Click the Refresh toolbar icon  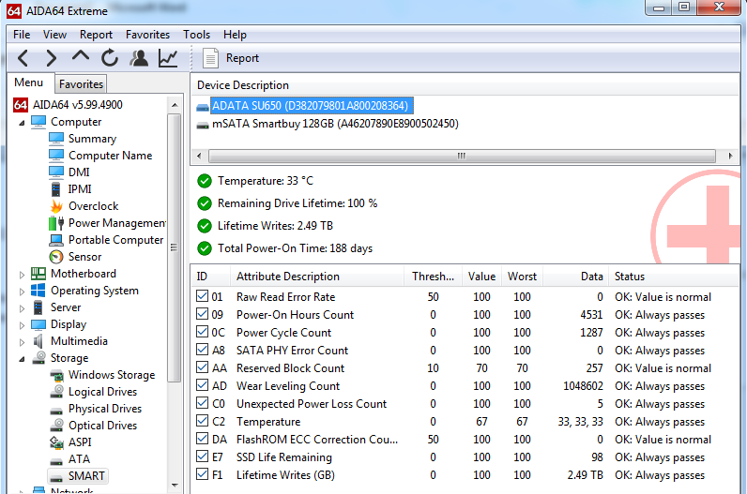tap(110, 58)
